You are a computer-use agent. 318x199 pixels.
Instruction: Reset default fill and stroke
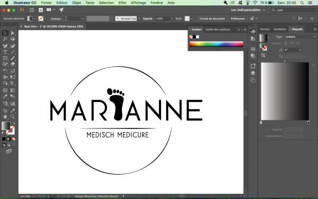point(3,133)
